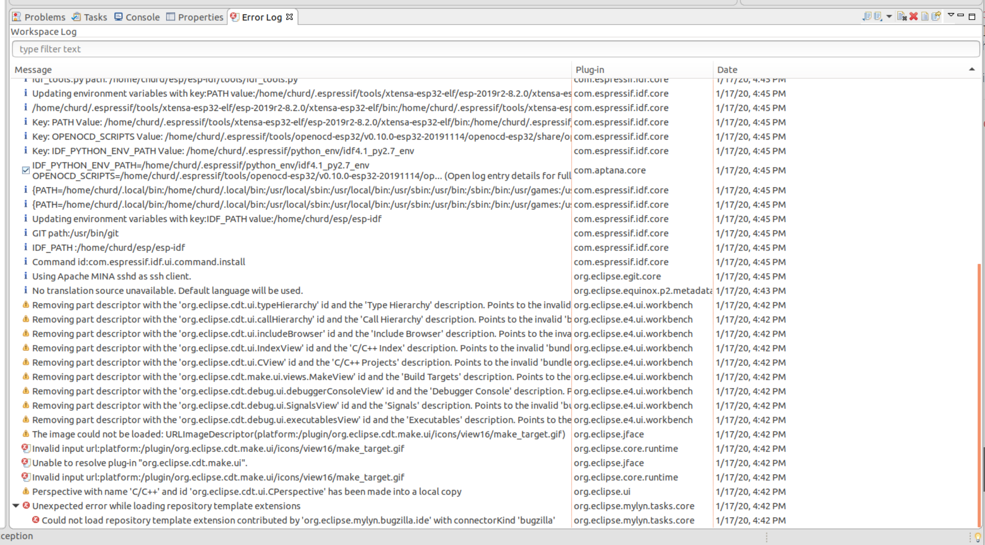Viewport: 985px width, 545px height.
Task: Click the red Delete Log icon
Action: click(914, 16)
